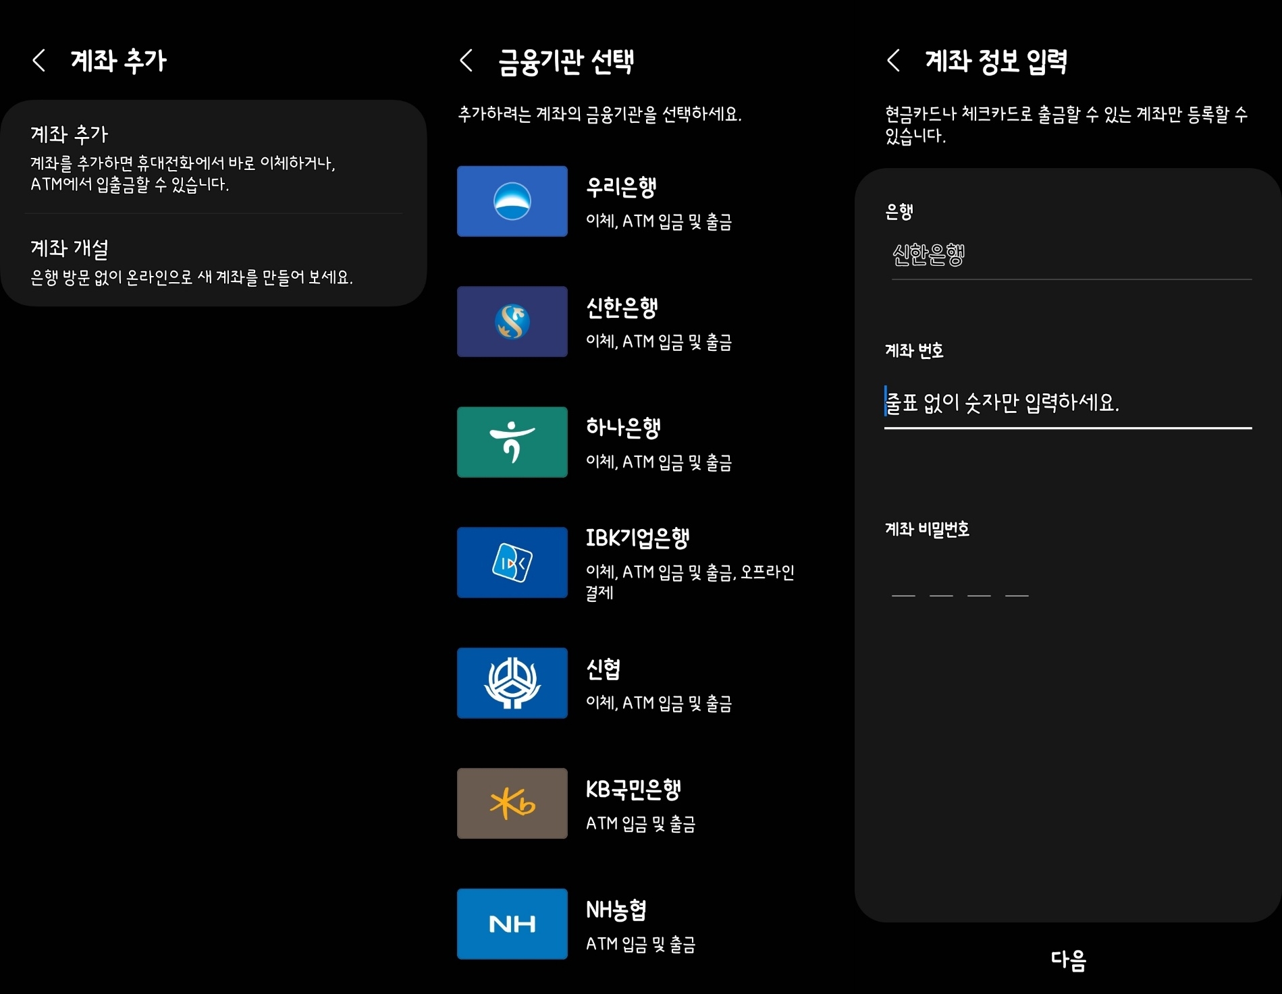Open 계좌 개설 menu option

[x=213, y=261]
